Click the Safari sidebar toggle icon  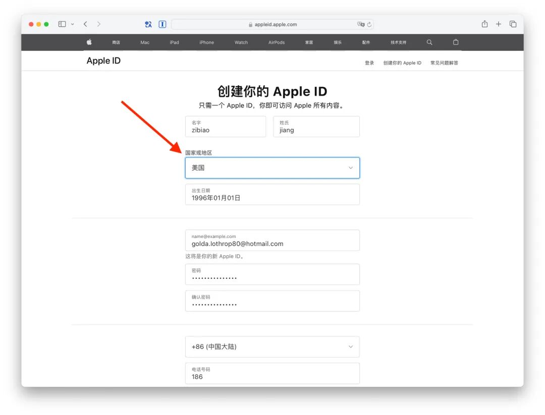point(62,24)
